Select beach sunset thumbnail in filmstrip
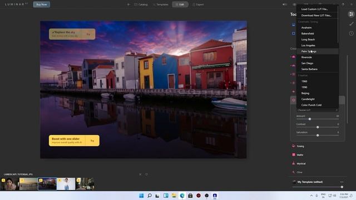Screen dimensions: 356x200 click(x=28, y=184)
